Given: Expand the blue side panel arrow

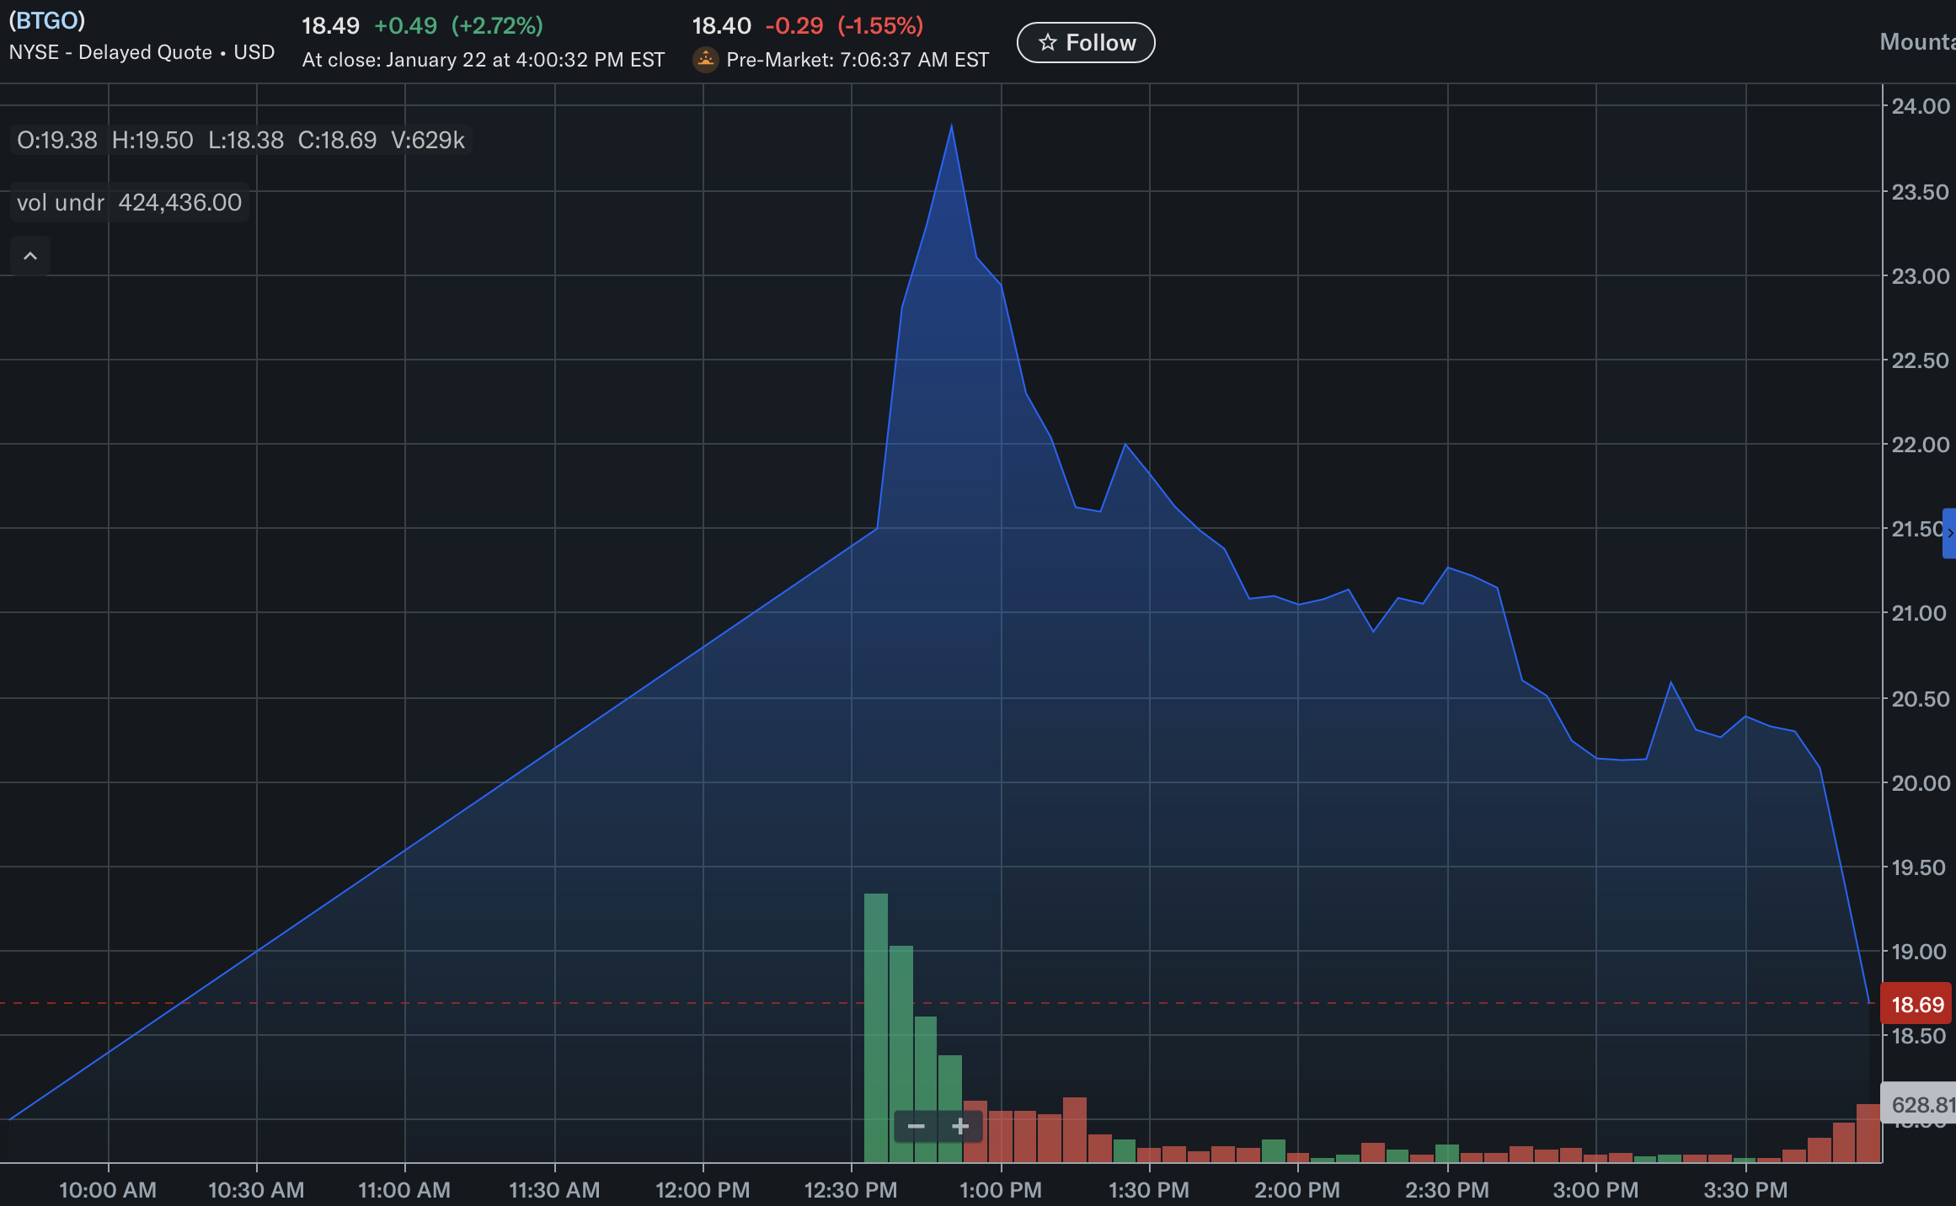Looking at the screenshot, I should click(1949, 533).
